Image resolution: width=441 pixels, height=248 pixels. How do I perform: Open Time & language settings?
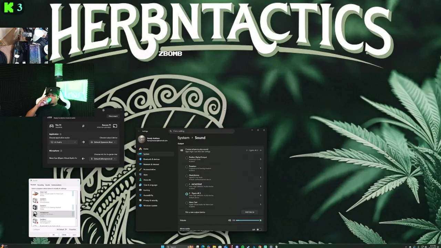155,185
